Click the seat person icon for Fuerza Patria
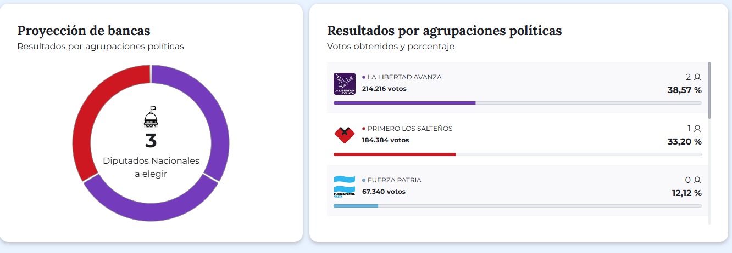The width and height of the screenshot is (732, 253). tap(697, 180)
